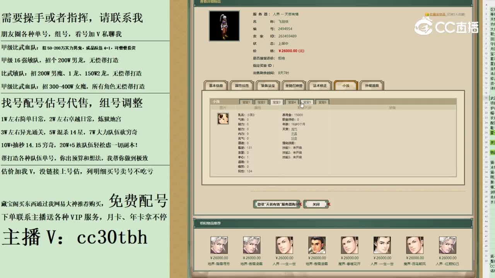Switch to the 法术修正 tab
The width and height of the screenshot is (495, 278).
[x=319, y=86]
